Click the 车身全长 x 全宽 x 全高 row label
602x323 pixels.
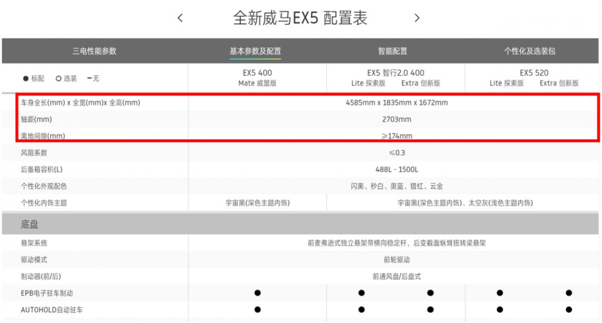[81, 103]
